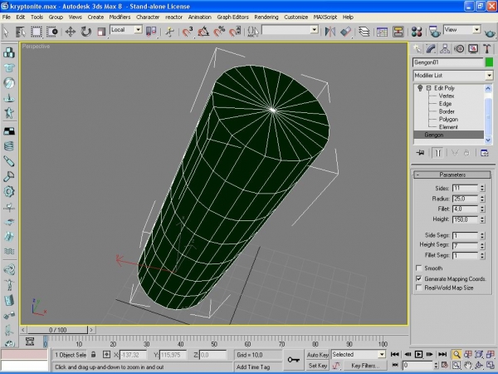
Task: Choose Rectangular Selection Region tool
Action: (37, 32)
